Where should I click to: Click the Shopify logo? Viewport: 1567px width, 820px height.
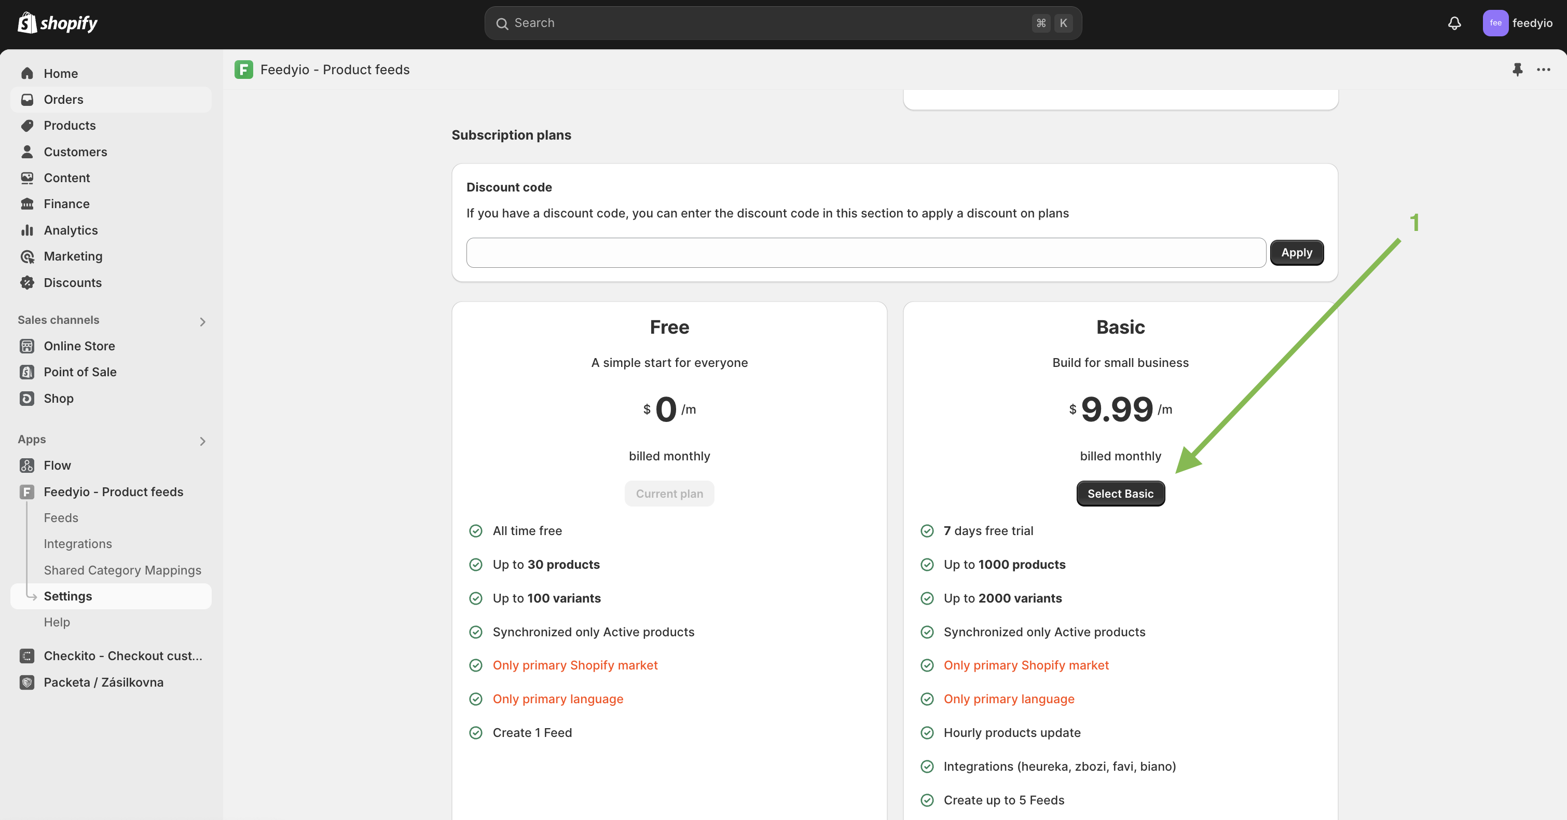click(x=57, y=23)
